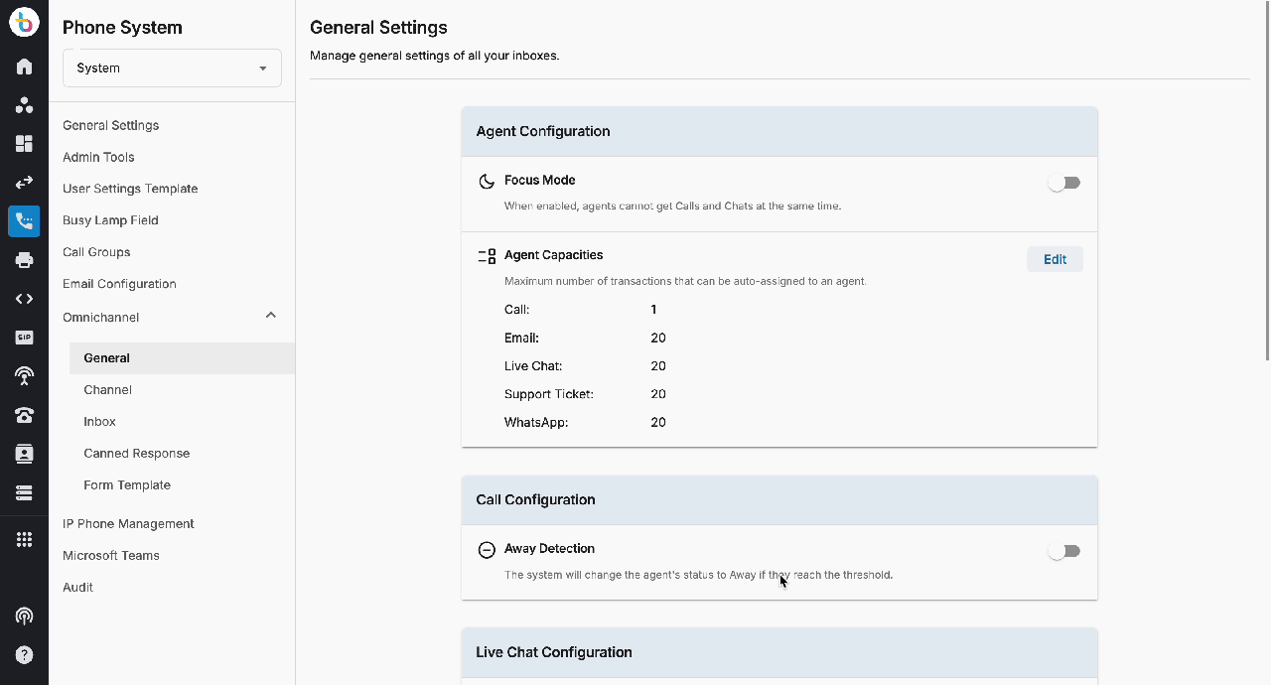
Task: Select the SIP icon in sidebar
Action: [24, 338]
